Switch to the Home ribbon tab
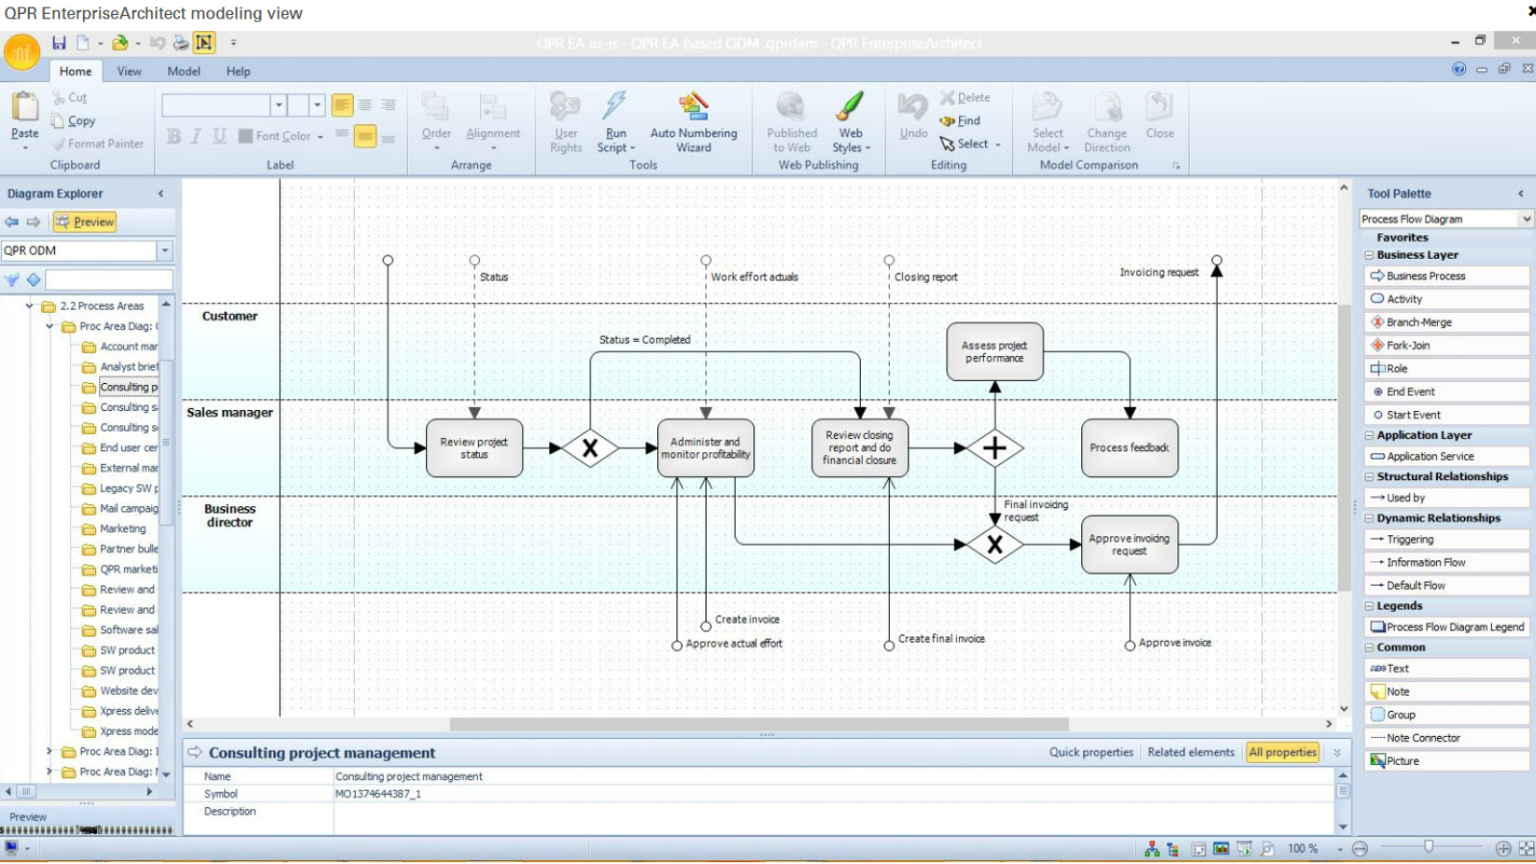Viewport: 1536px width, 864px height. tap(76, 71)
